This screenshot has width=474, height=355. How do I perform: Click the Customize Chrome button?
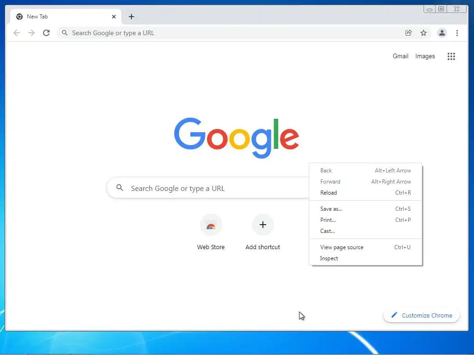point(421,315)
